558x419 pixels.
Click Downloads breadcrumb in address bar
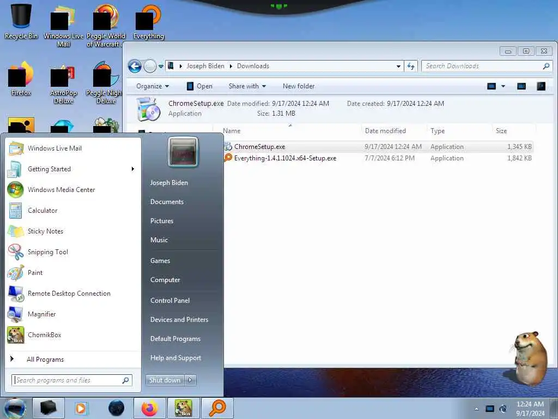click(253, 66)
